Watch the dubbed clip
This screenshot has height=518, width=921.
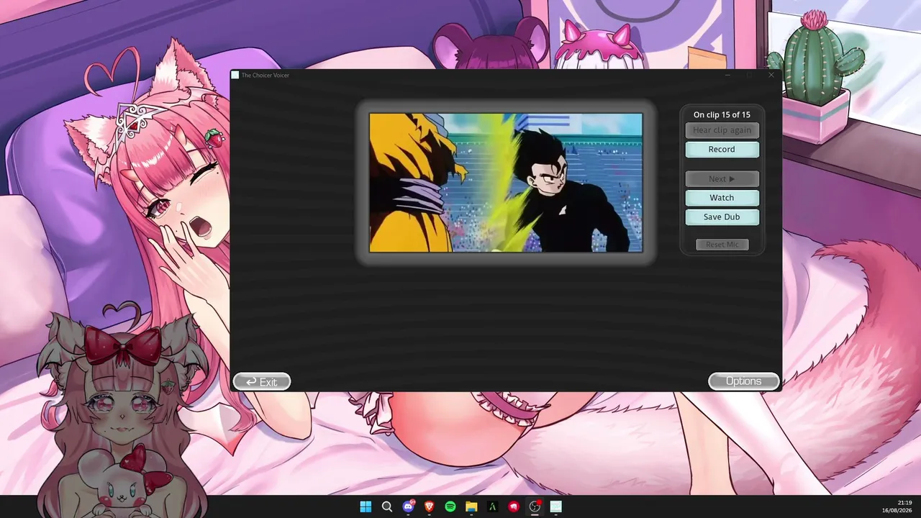[x=722, y=198]
